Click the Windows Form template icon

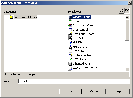pyautogui.click(x=70, y=17)
